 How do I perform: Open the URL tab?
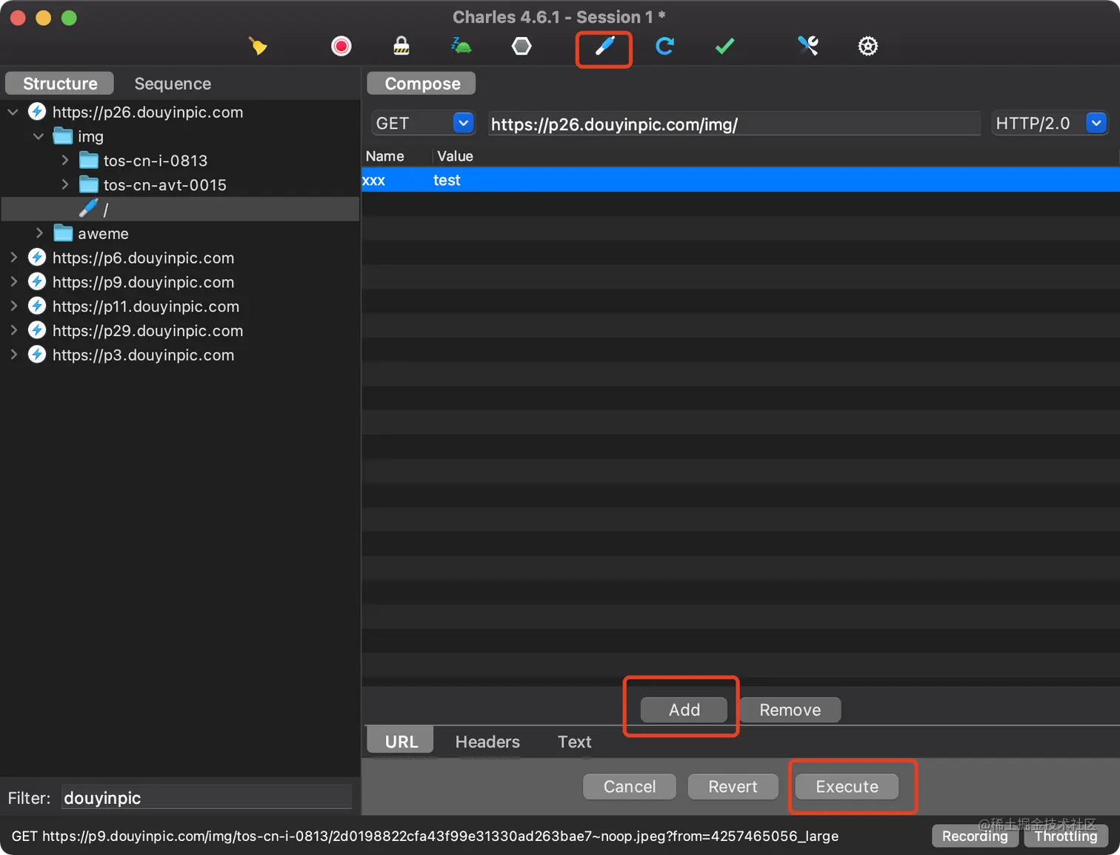point(401,742)
